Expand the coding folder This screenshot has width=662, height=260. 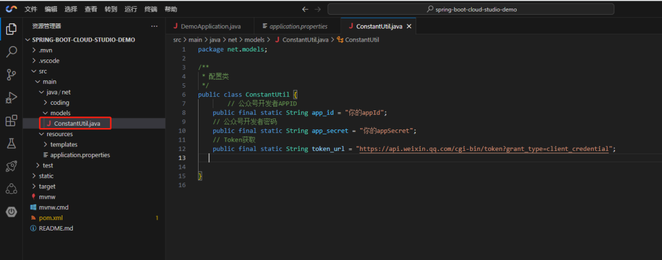(x=94, y=102)
